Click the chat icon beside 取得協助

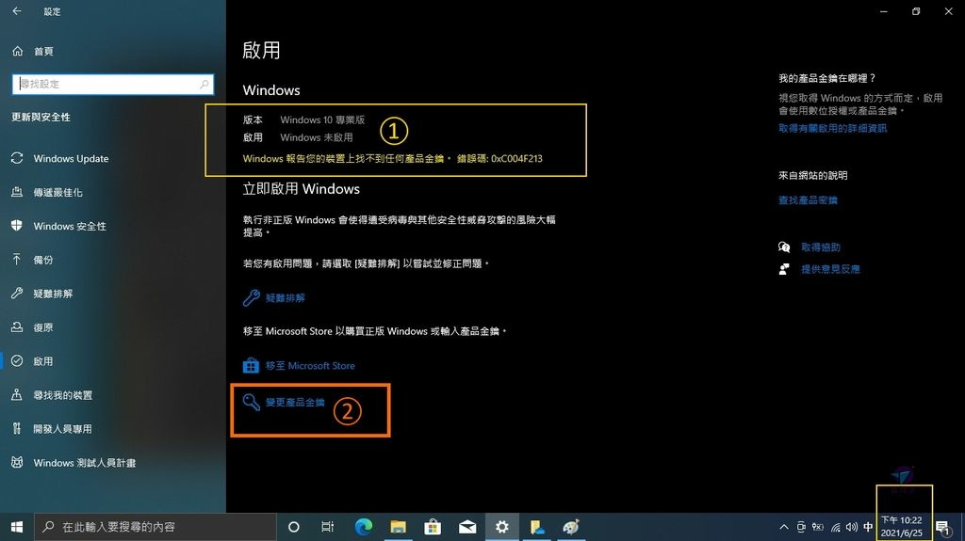tap(784, 247)
